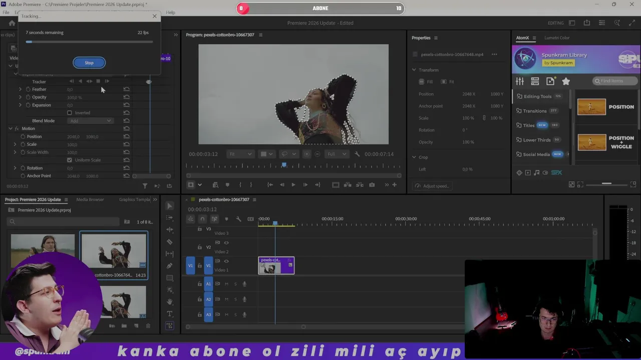Toggle the Uniform Scale checkbox
This screenshot has height=360, width=641.
70,160
